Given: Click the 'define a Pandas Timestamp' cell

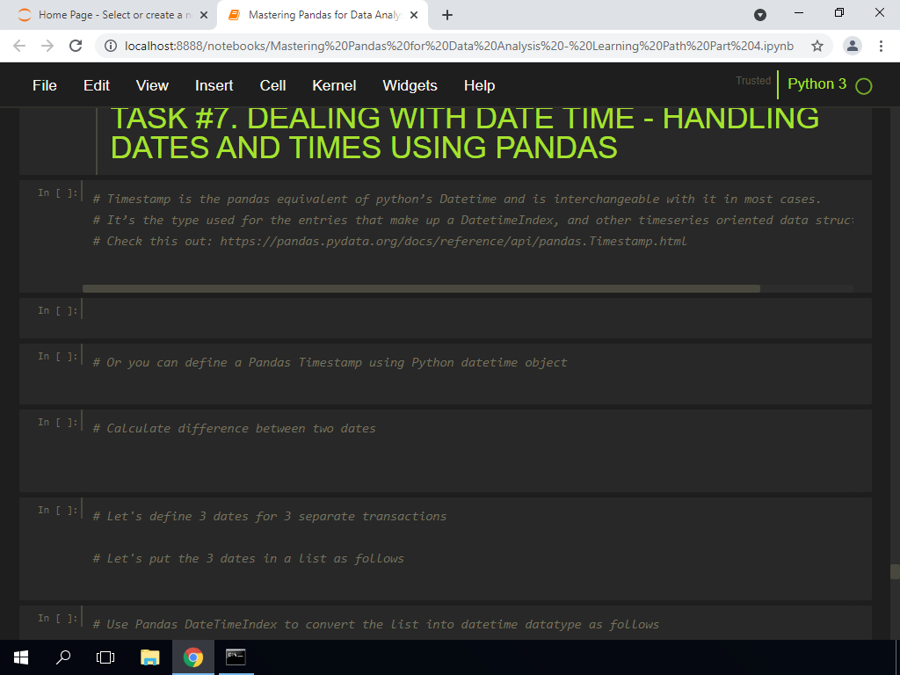Looking at the screenshot, I should click(x=446, y=374).
